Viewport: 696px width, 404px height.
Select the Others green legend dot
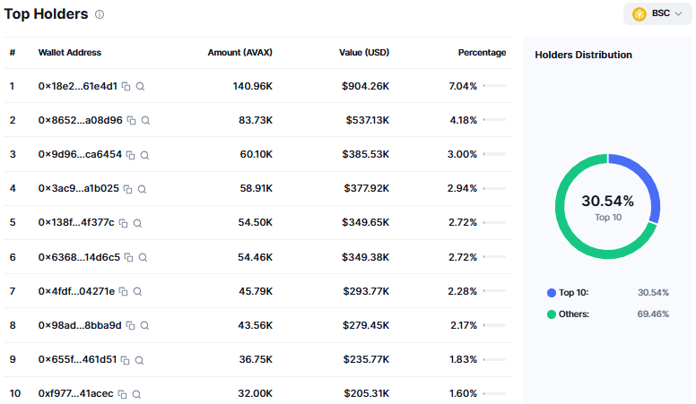(552, 314)
